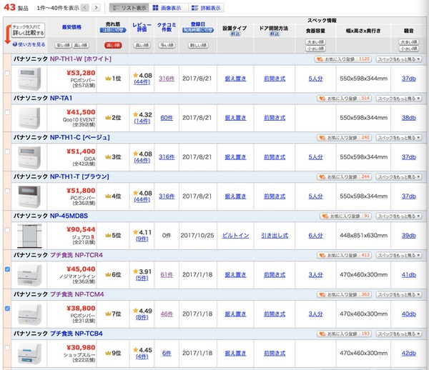Add NP-TH1-W to favorites (1120)

342,59
